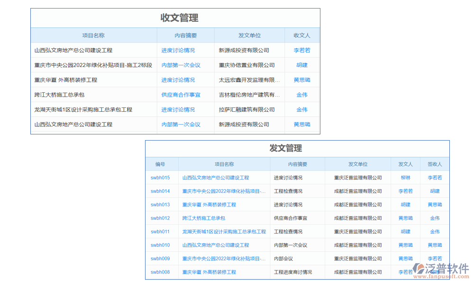Click the 新源成投资有限公司 company cell
The width and height of the screenshot is (474, 284).
coord(245,50)
